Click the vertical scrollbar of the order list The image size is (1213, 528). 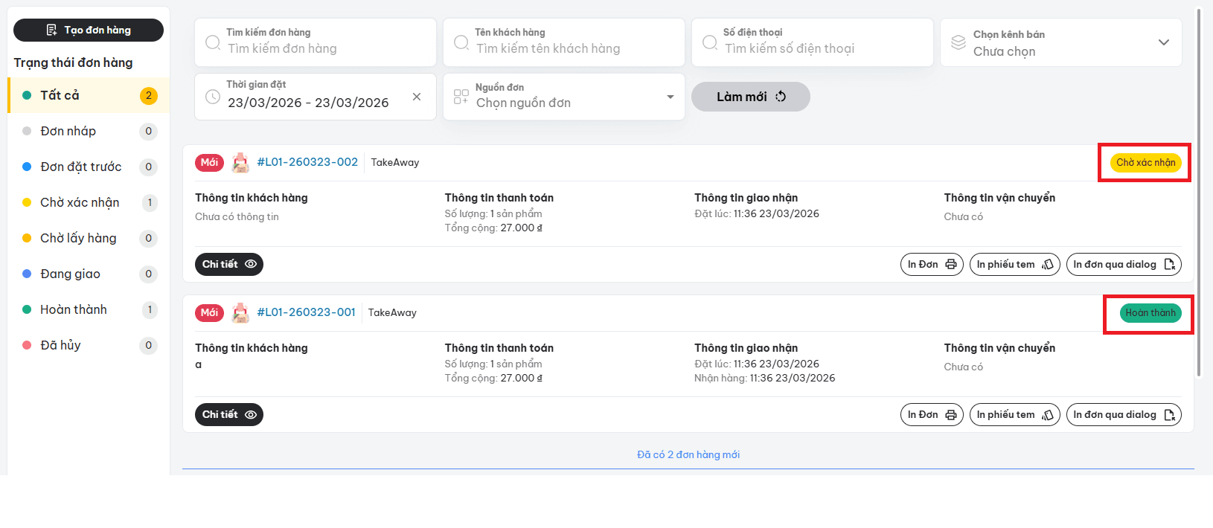(x=1199, y=193)
